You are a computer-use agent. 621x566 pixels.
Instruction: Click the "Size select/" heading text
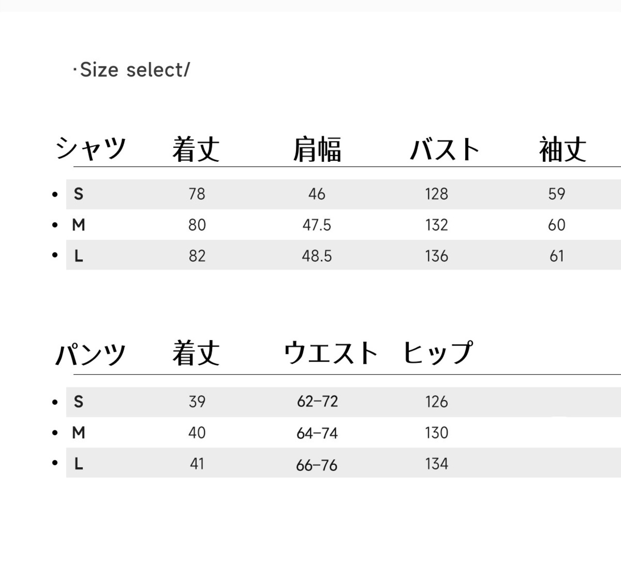click(132, 70)
